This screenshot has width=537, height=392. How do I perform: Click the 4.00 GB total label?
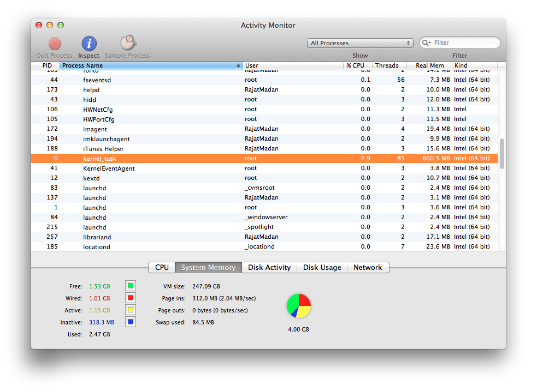(299, 329)
